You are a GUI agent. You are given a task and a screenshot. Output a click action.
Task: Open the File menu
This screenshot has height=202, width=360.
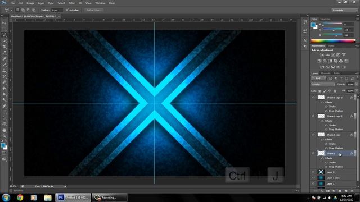point(12,3)
